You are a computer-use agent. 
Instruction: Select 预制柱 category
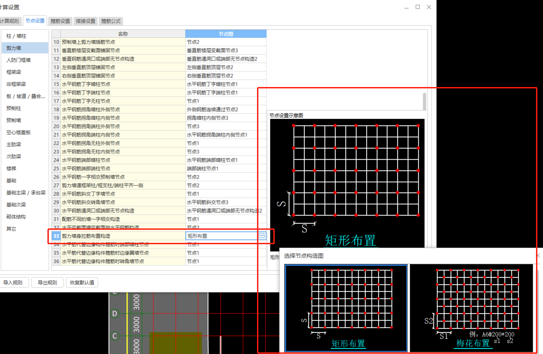click(25, 108)
